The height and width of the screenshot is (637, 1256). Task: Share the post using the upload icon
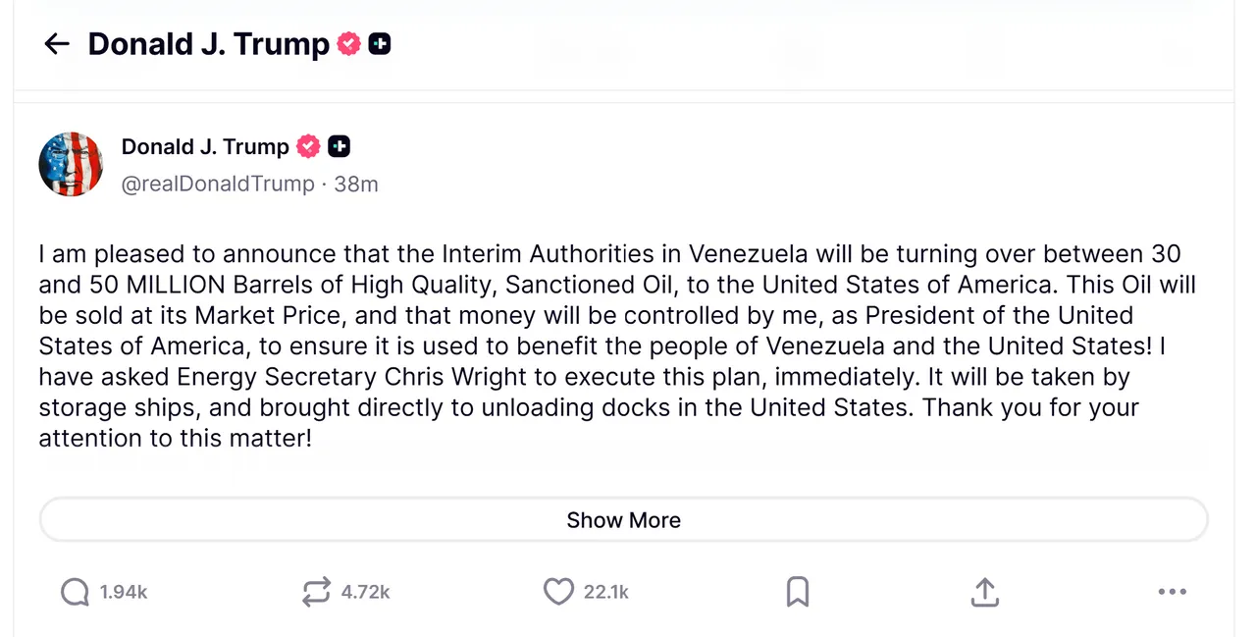click(x=984, y=592)
